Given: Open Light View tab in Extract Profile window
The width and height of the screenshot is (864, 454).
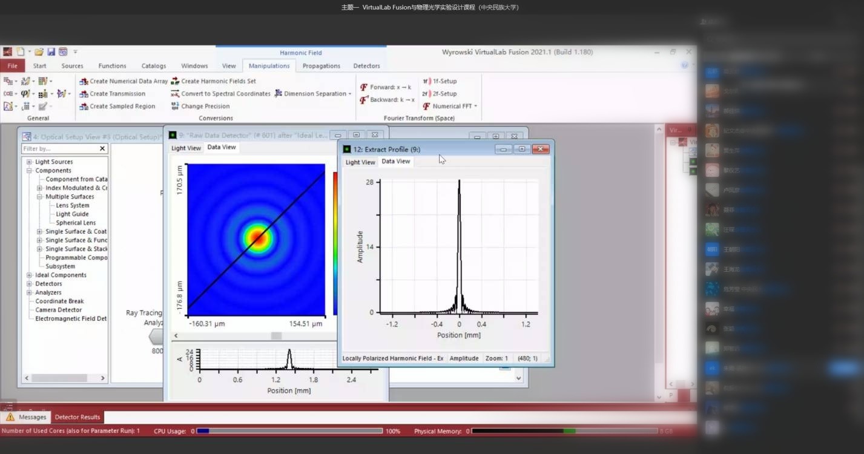Looking at the screenshot, I should click(360, 162).
